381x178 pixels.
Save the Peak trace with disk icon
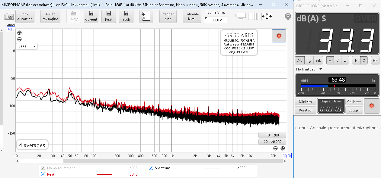(x=109, y=16)
